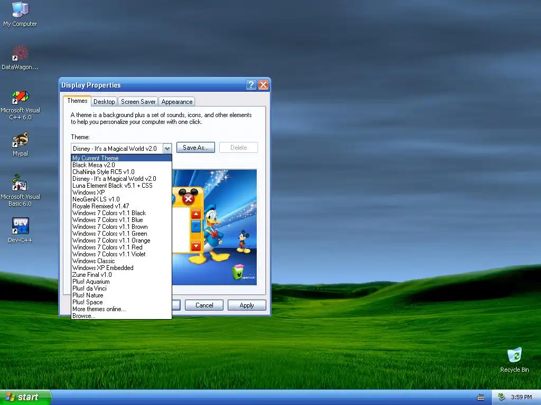Choose NeoGeniX LS v1.0 theme
This screenshot has height=405, width=541.
click(x=122, y=199)
